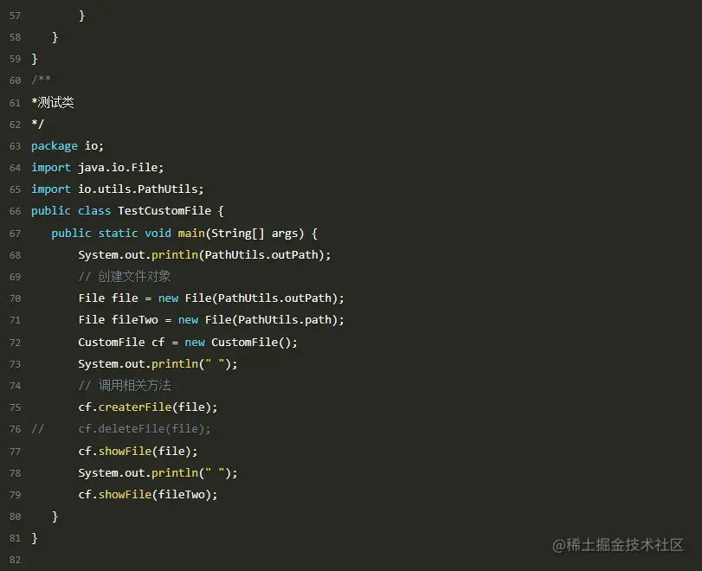Click the '*测试类' comment on line 61
This screenshot has height=571, width=702.
pos(53,102)
